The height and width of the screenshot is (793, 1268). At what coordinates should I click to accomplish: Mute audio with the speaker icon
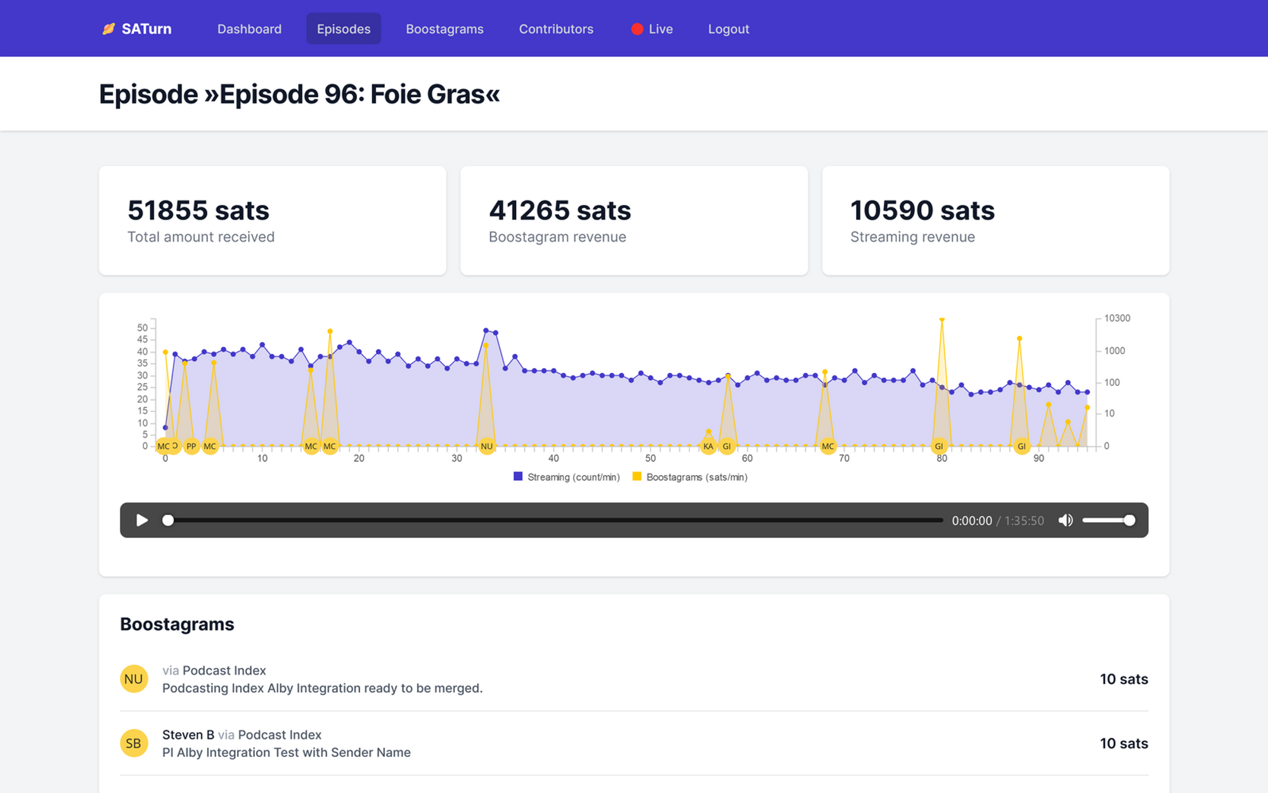coord(1065,520)
